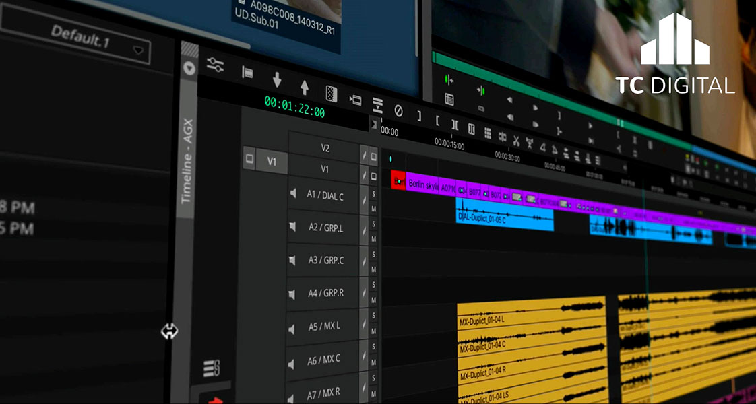Click the A5 / MX L speaker icon
The height and width of the screenshot is (404, 756).
coord(292,329)
